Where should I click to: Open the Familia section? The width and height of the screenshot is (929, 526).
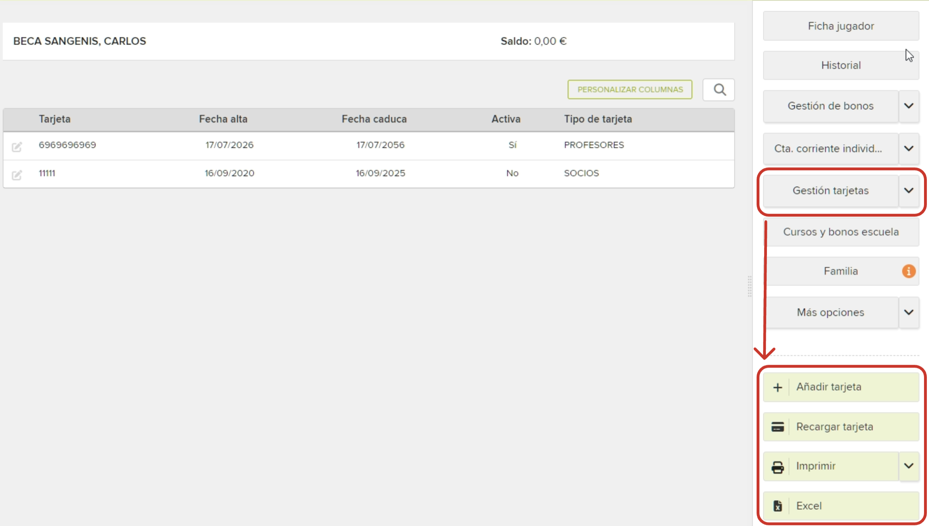[x=841, y=271]
